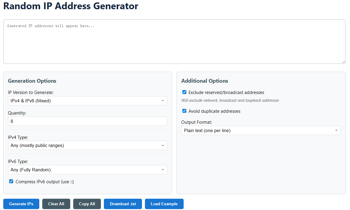This screenshot has width=350, height=210.
Task: Click the italic reserved-address hint text
Action: pyautogui.click(x=230, y=101)
